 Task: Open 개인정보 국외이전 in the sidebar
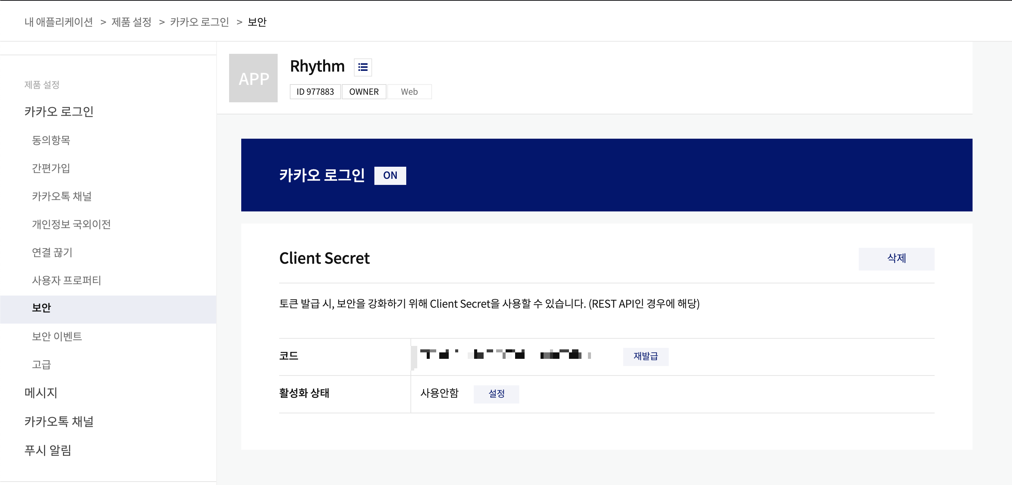coord(71,224)
